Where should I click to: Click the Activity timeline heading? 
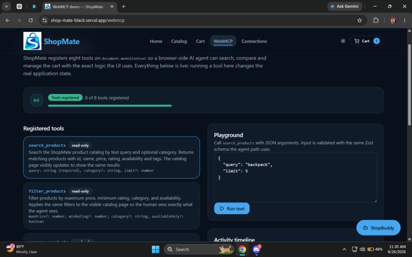[x=234, y=240]
